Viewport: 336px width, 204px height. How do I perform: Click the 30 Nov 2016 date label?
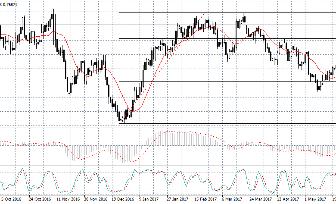point(96,199)
